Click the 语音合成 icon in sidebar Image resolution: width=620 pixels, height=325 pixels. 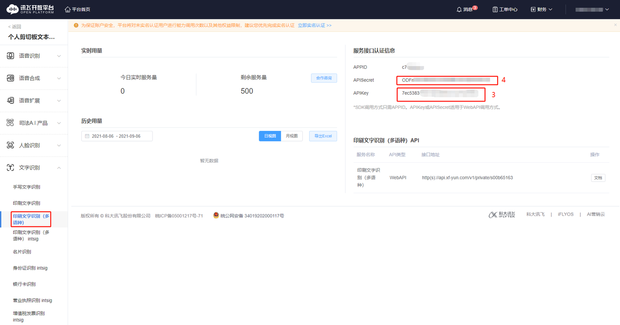pyautogui.click(x=9, y=78)
